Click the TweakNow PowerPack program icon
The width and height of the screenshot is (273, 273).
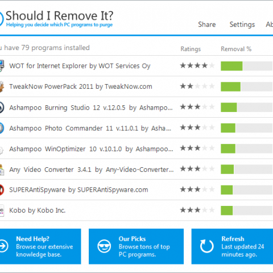coord(2,86)
